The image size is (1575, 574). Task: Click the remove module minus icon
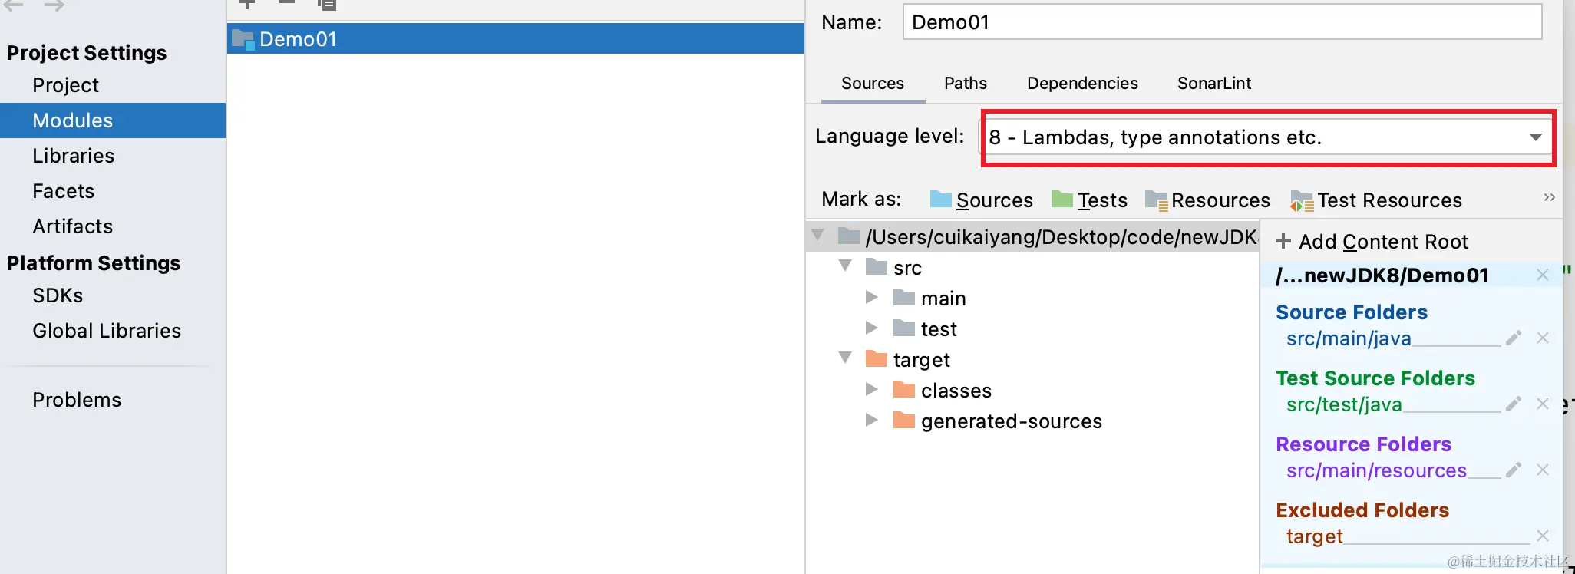[286, 3]
